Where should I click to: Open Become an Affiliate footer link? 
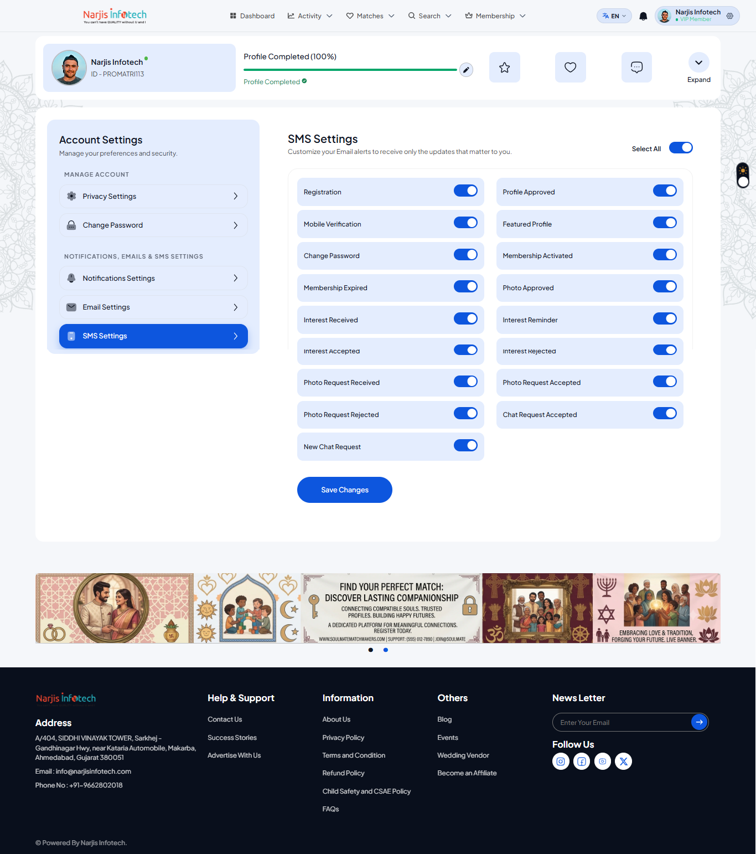tap(467, 773)
